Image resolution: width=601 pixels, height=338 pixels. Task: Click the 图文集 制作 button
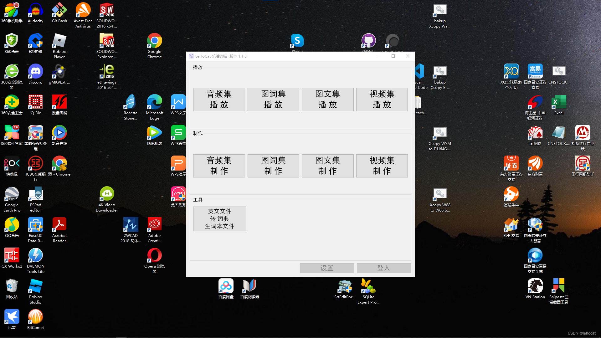327,166
